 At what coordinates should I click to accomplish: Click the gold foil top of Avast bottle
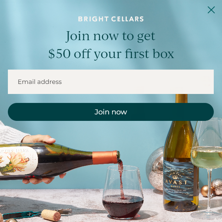182,98
